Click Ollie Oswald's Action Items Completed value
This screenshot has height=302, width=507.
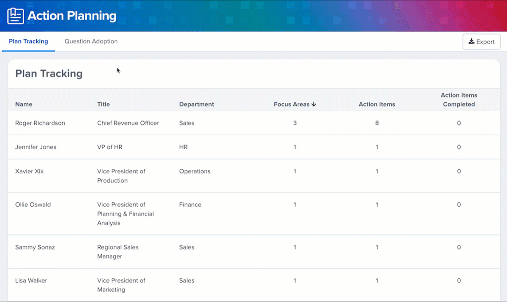pos(459,205)
